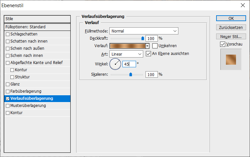Select Fülloptionen: Standard in the list
250x157 pixels.
[x=37, y=27]
